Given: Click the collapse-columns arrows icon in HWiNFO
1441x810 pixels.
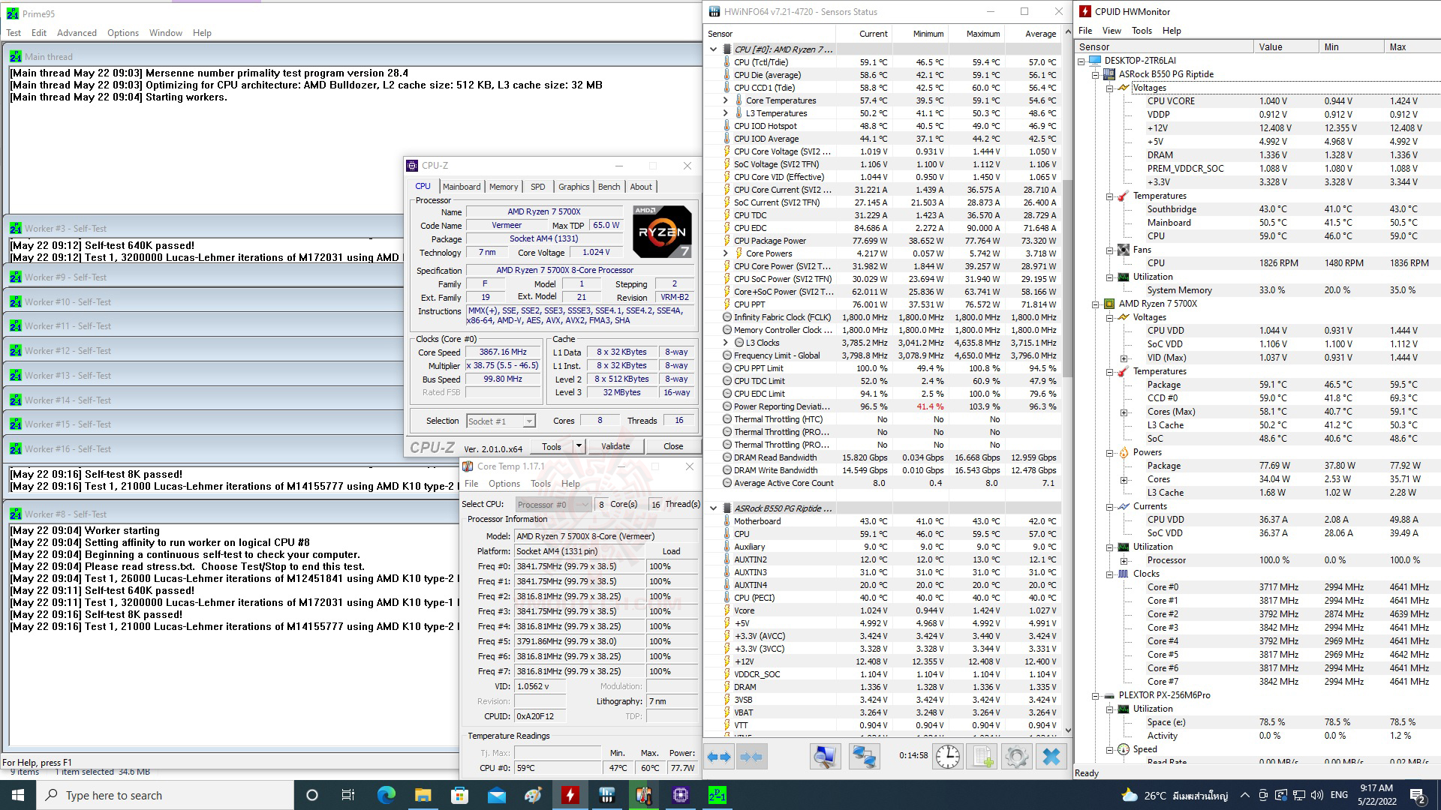Looking at the screenshot, I should pos(751,757).
